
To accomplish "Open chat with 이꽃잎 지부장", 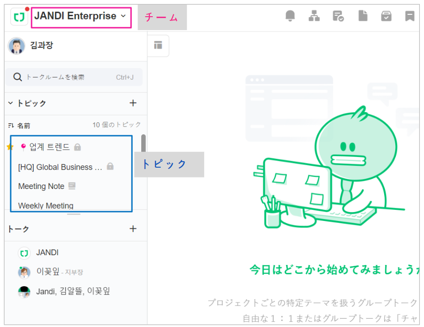I will tap(60, 271).
